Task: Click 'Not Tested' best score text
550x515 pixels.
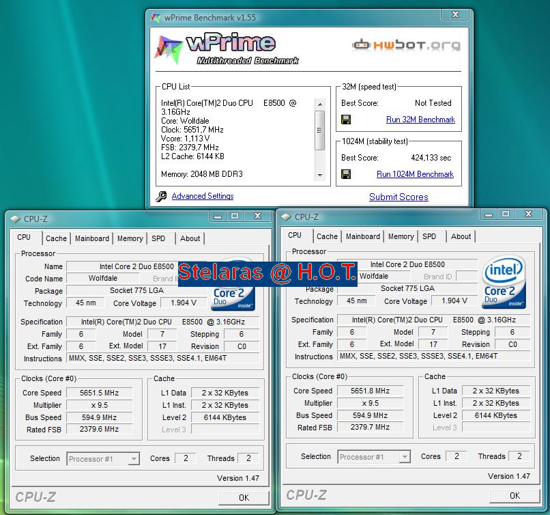Action: (433, 103)
